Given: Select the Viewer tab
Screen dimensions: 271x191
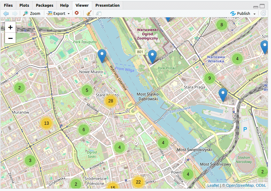Looking at the screenshot, I should (82, 5).
